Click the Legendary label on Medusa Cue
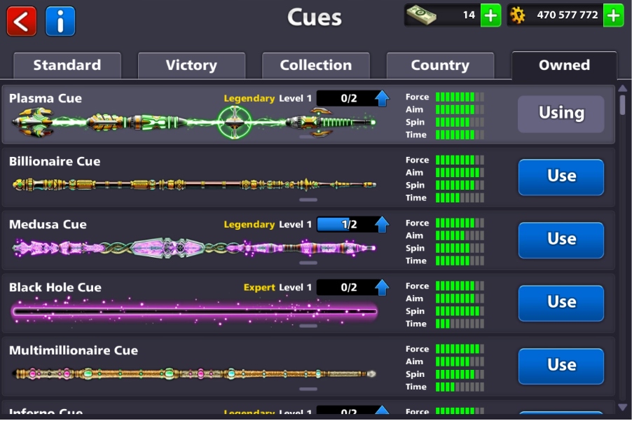The width and height of the screenshot is (632, 421). pyautogui.click(x=249, y=225)
